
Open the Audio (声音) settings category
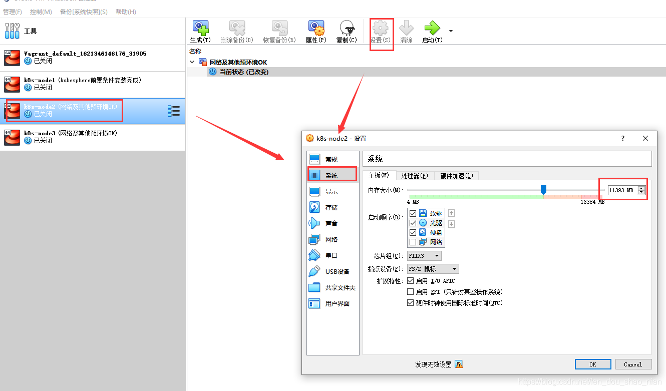click(x=332, y=223)
